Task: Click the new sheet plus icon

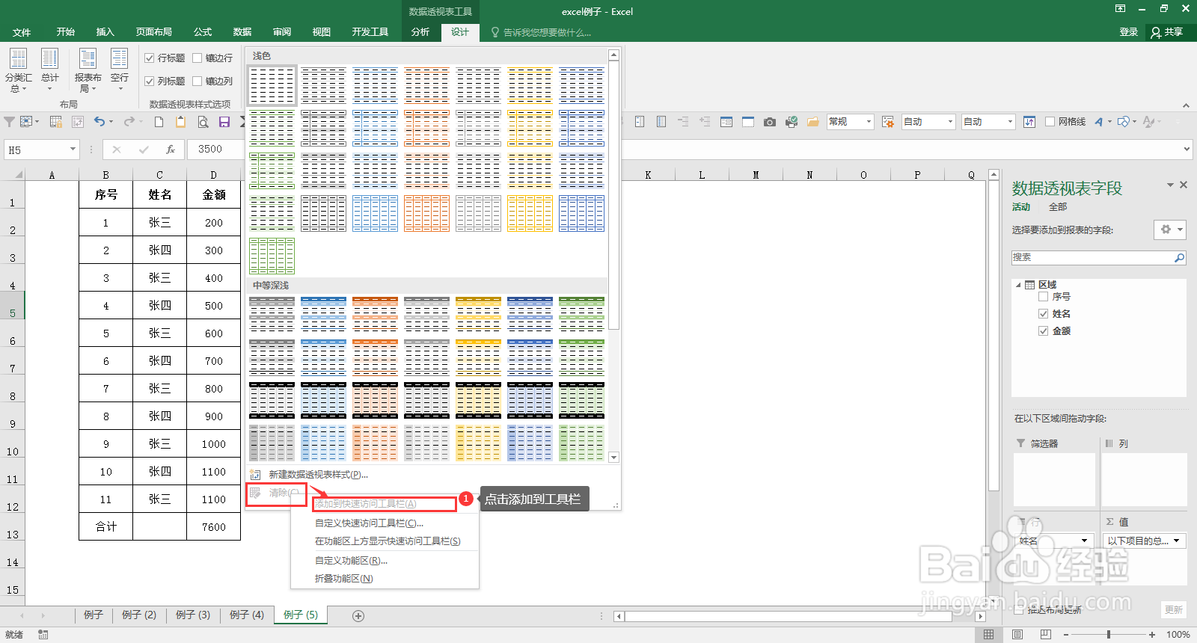Action: pyautogui.click(x=358, y=616)
